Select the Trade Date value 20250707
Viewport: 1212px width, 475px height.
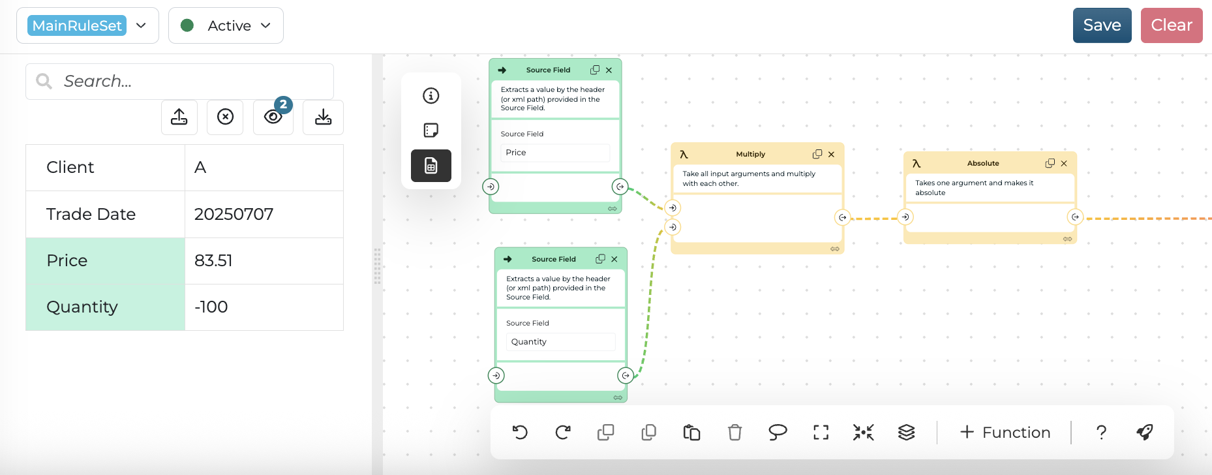coord(234,214)
